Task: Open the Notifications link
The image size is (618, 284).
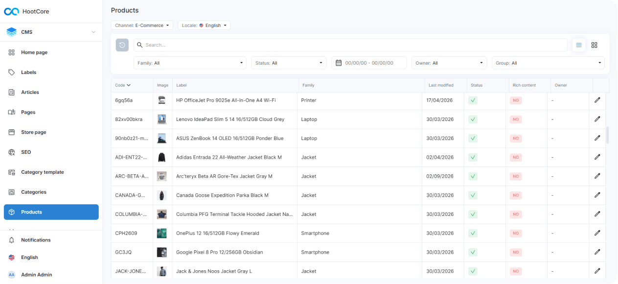Action: pyautogui.click(x=51, y=240)
